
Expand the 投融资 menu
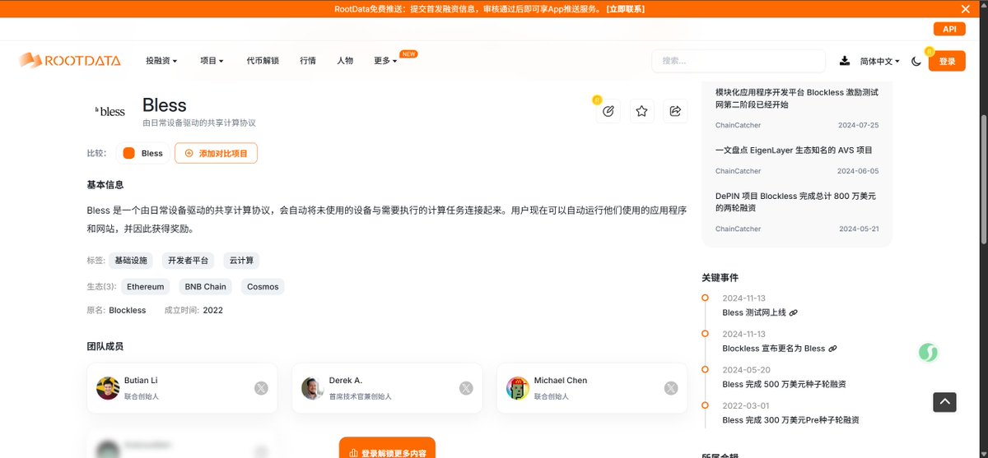point(161,61)
